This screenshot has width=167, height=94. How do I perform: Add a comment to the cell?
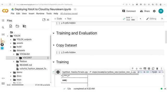145,68
